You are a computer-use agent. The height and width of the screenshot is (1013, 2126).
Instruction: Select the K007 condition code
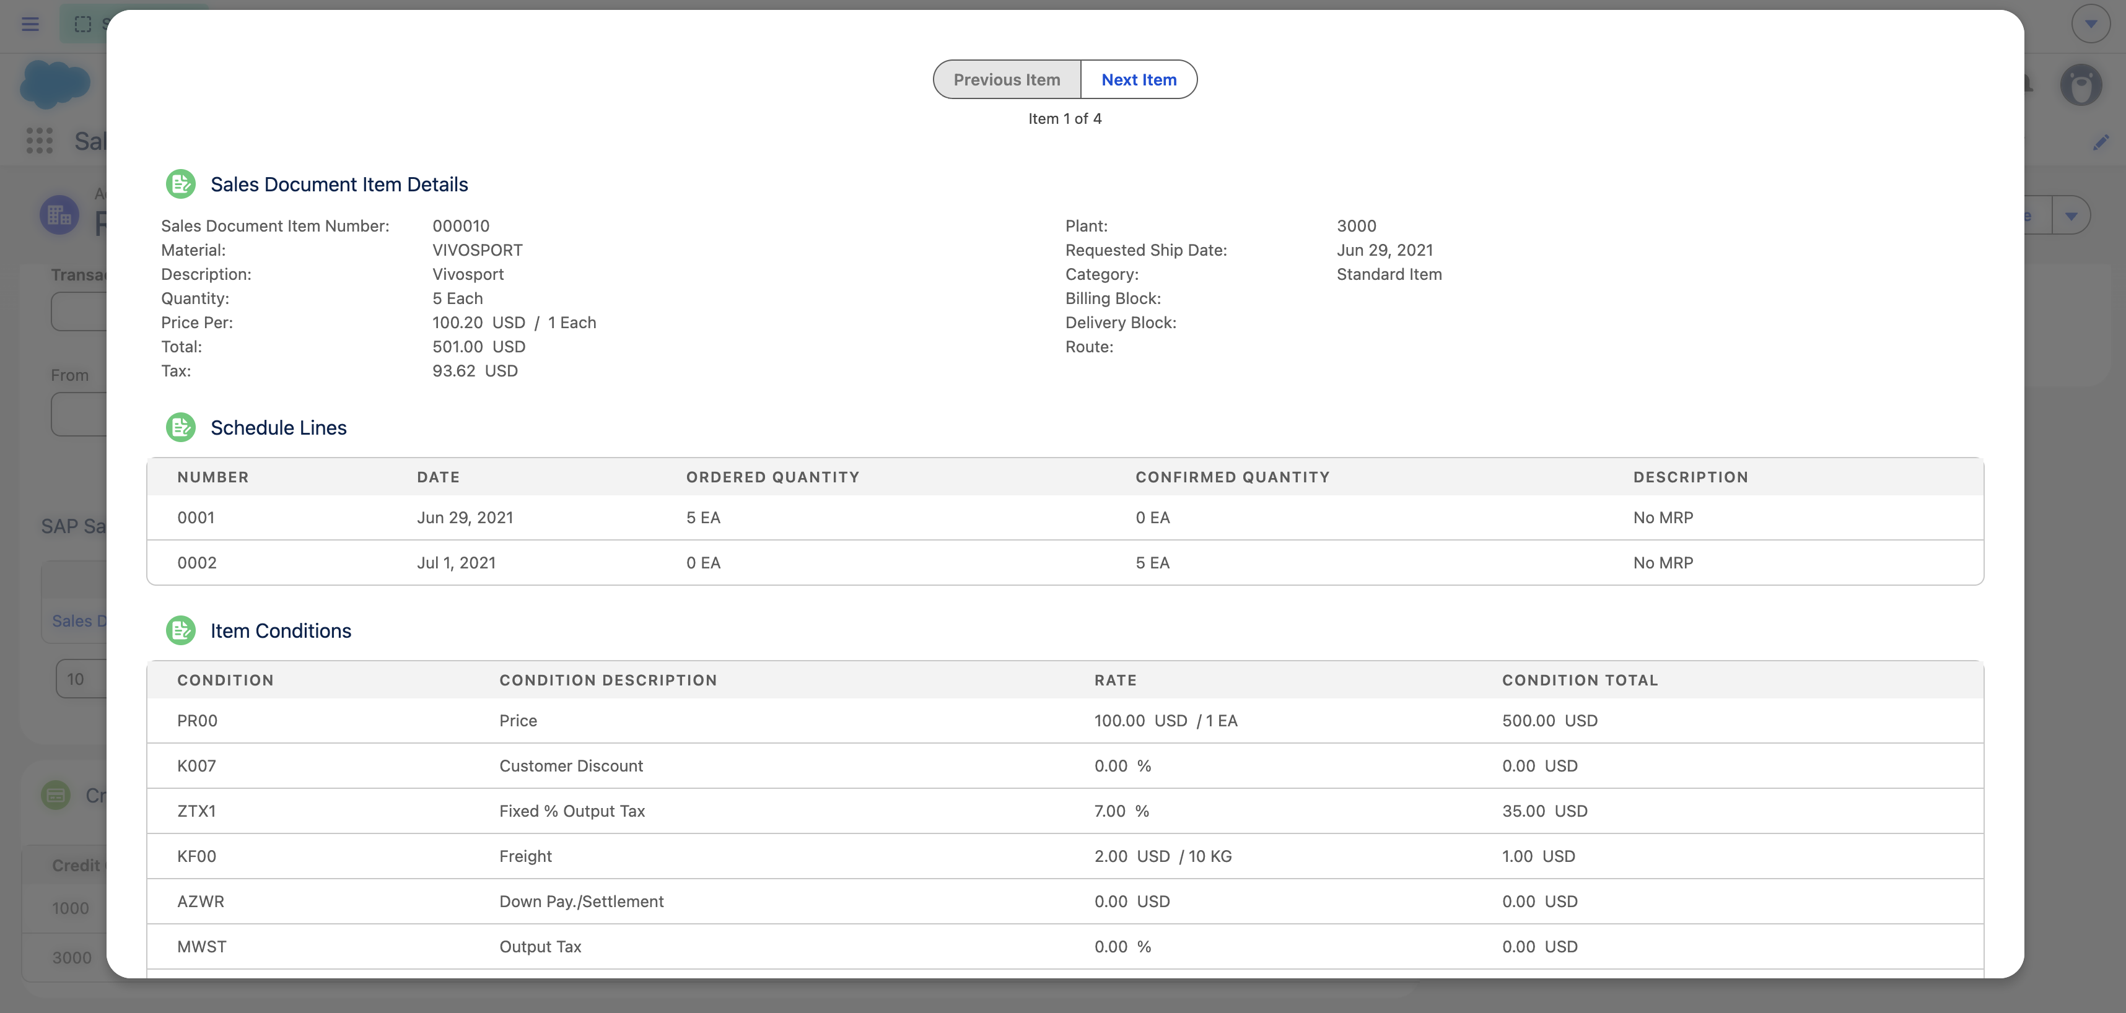pos(196,765)
